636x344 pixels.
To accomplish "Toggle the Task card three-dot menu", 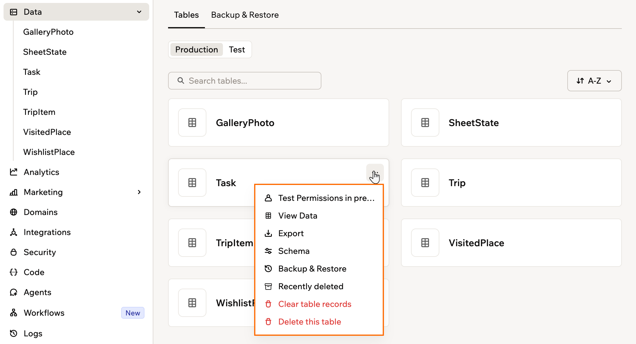I will 375,173.
